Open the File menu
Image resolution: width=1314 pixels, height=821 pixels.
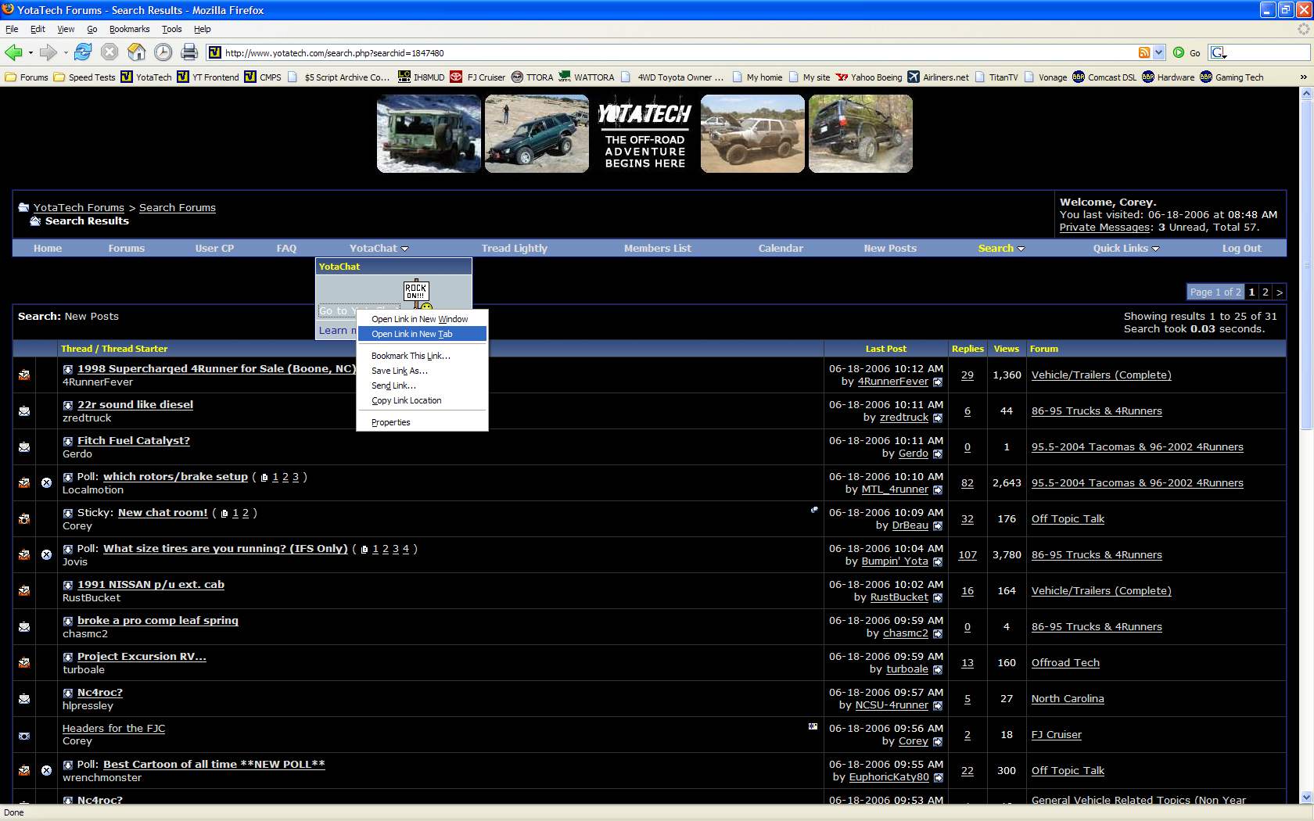(x=12, y=29)
